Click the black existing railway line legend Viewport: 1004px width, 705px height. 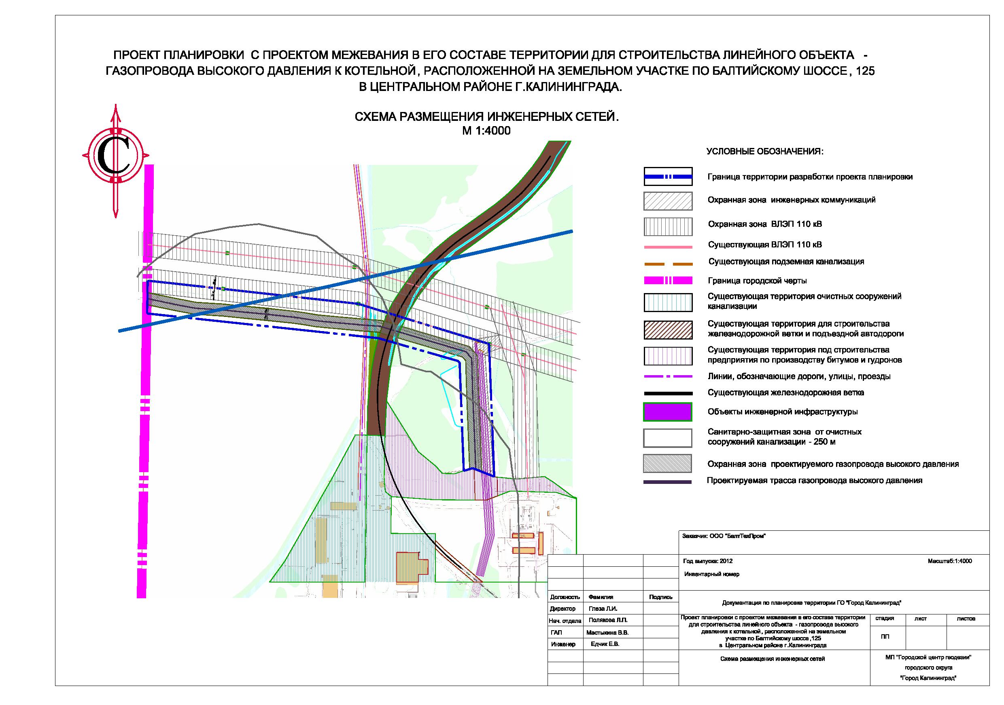pos(667,393)
